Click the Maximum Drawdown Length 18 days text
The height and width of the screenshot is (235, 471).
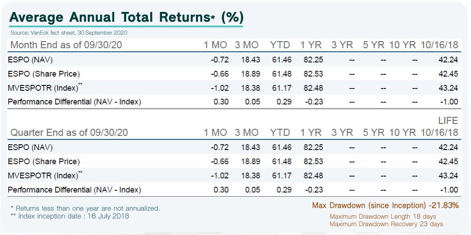tap(383, 216)
